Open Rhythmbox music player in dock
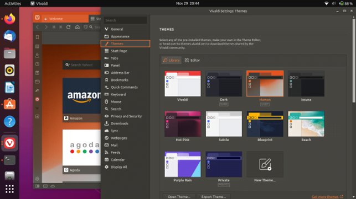356x199 pixels. [x=9, y=71]
